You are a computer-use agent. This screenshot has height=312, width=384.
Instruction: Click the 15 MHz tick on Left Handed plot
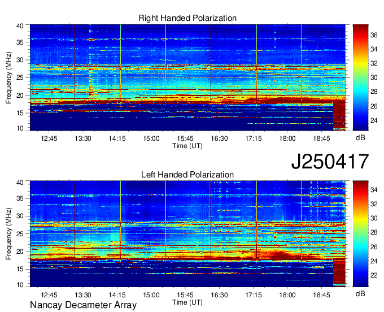[20, 269]
